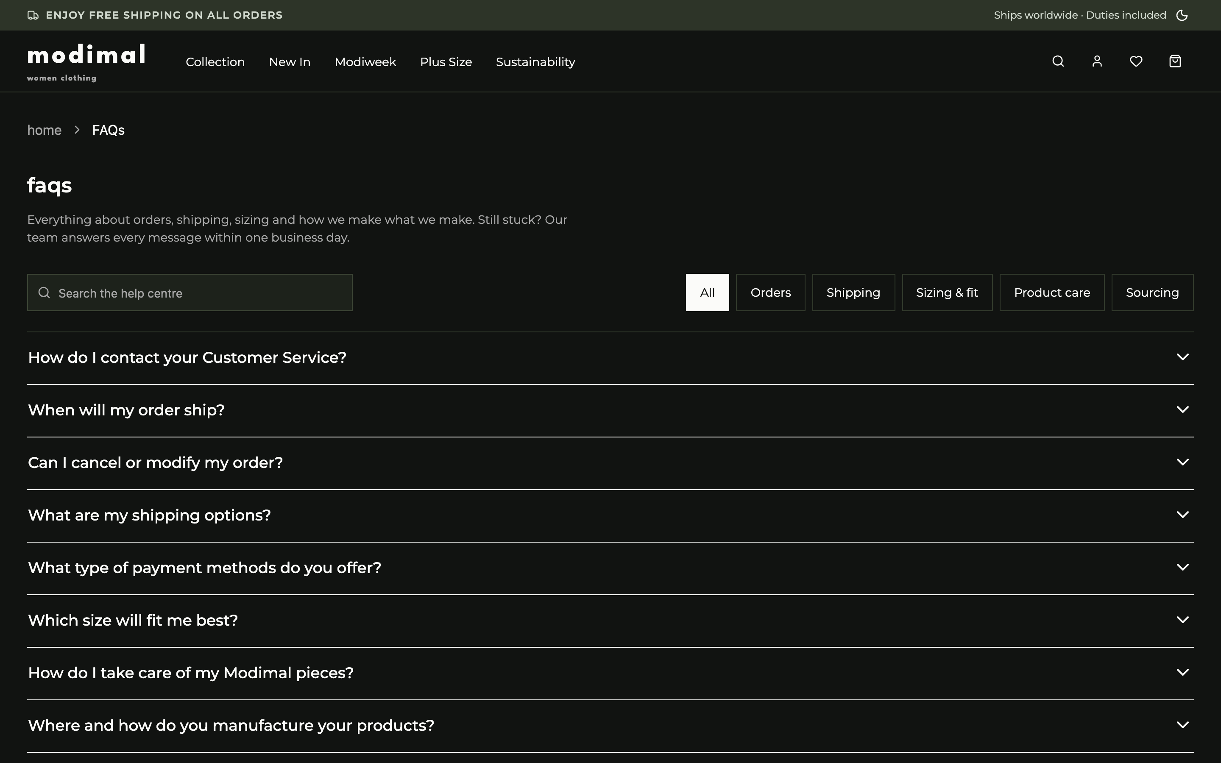This screenshot has width=1221, height=763.
Task: Click the free shipping truck icon
Action: [x=33, y=15]
